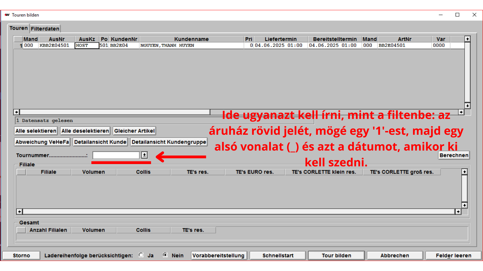This screenshot has height=271, width=483.
Task: Click left scroll arrow of Filiale table
Action: 19,212
